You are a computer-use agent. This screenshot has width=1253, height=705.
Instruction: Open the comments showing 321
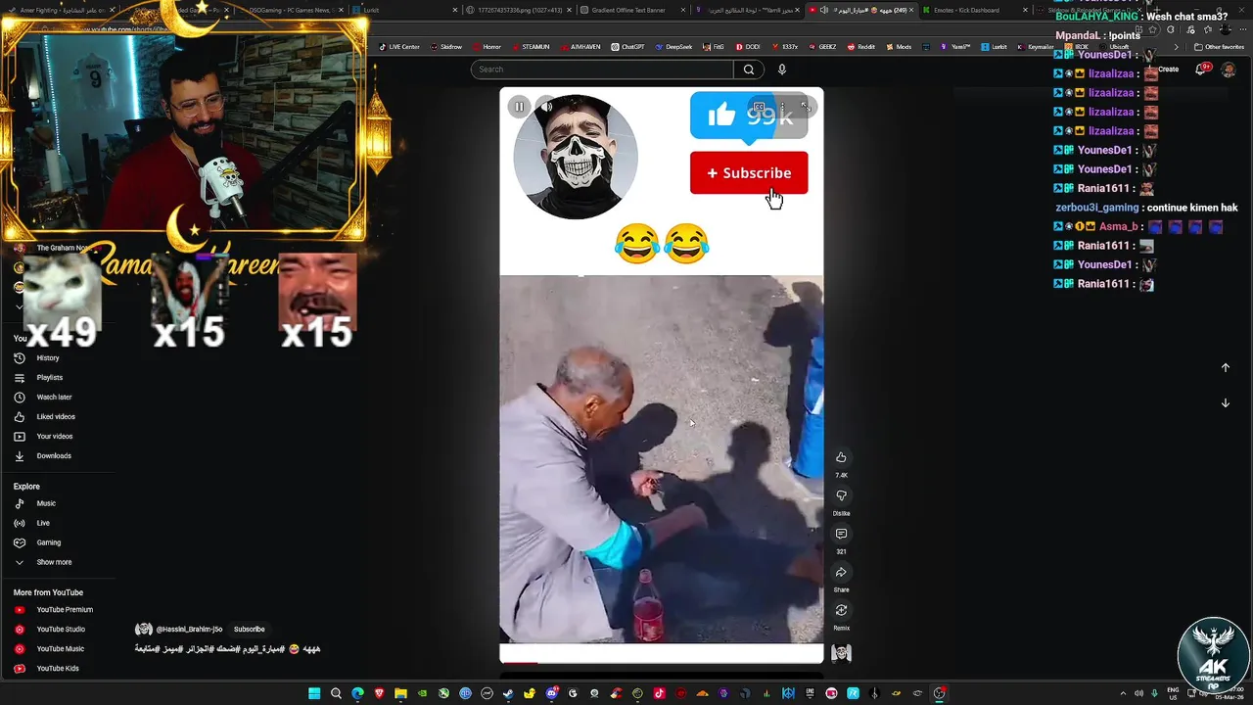(841, 534)
